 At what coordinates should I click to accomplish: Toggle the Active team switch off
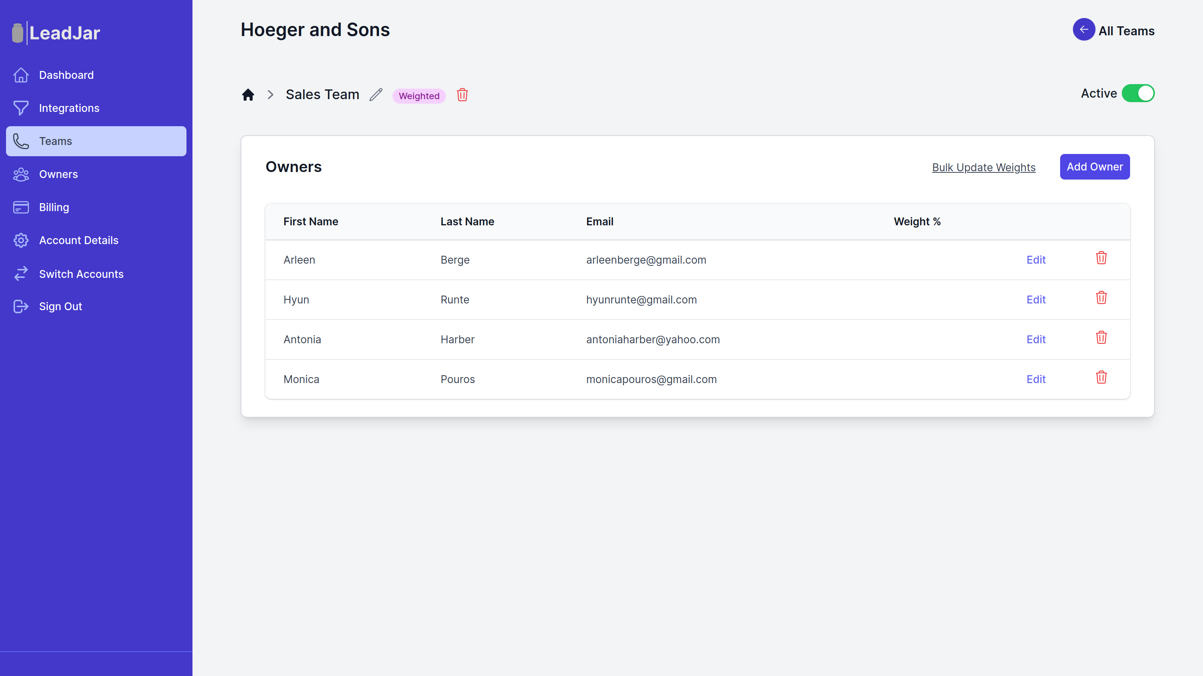pos(1138,93)
